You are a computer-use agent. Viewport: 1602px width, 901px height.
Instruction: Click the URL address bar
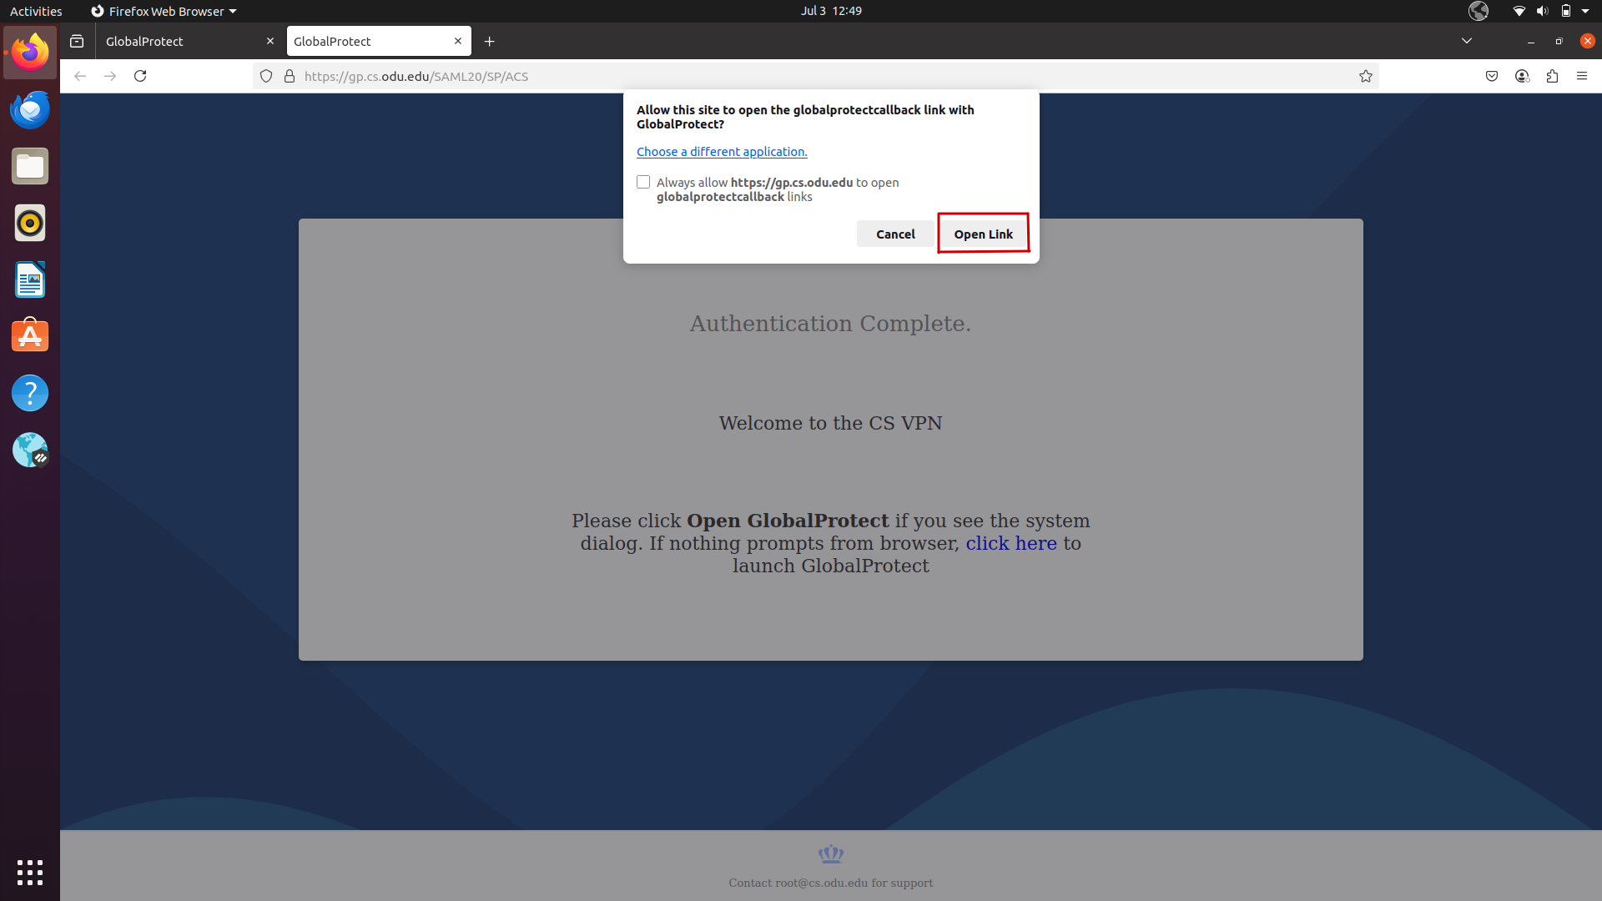pos(818,76)
